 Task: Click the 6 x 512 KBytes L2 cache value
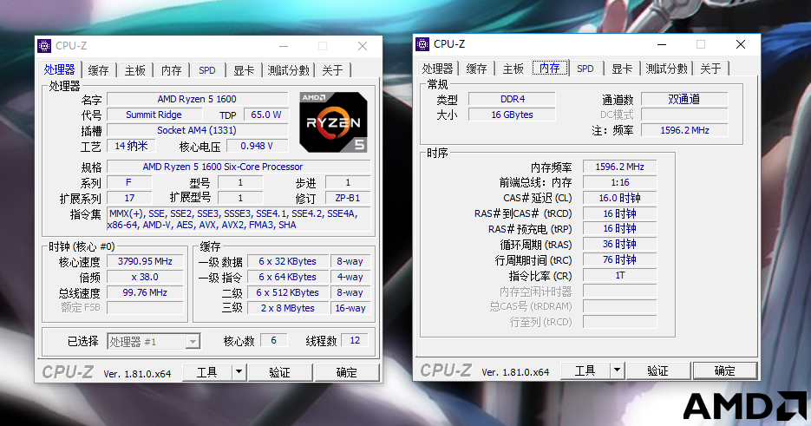[288, 292]
